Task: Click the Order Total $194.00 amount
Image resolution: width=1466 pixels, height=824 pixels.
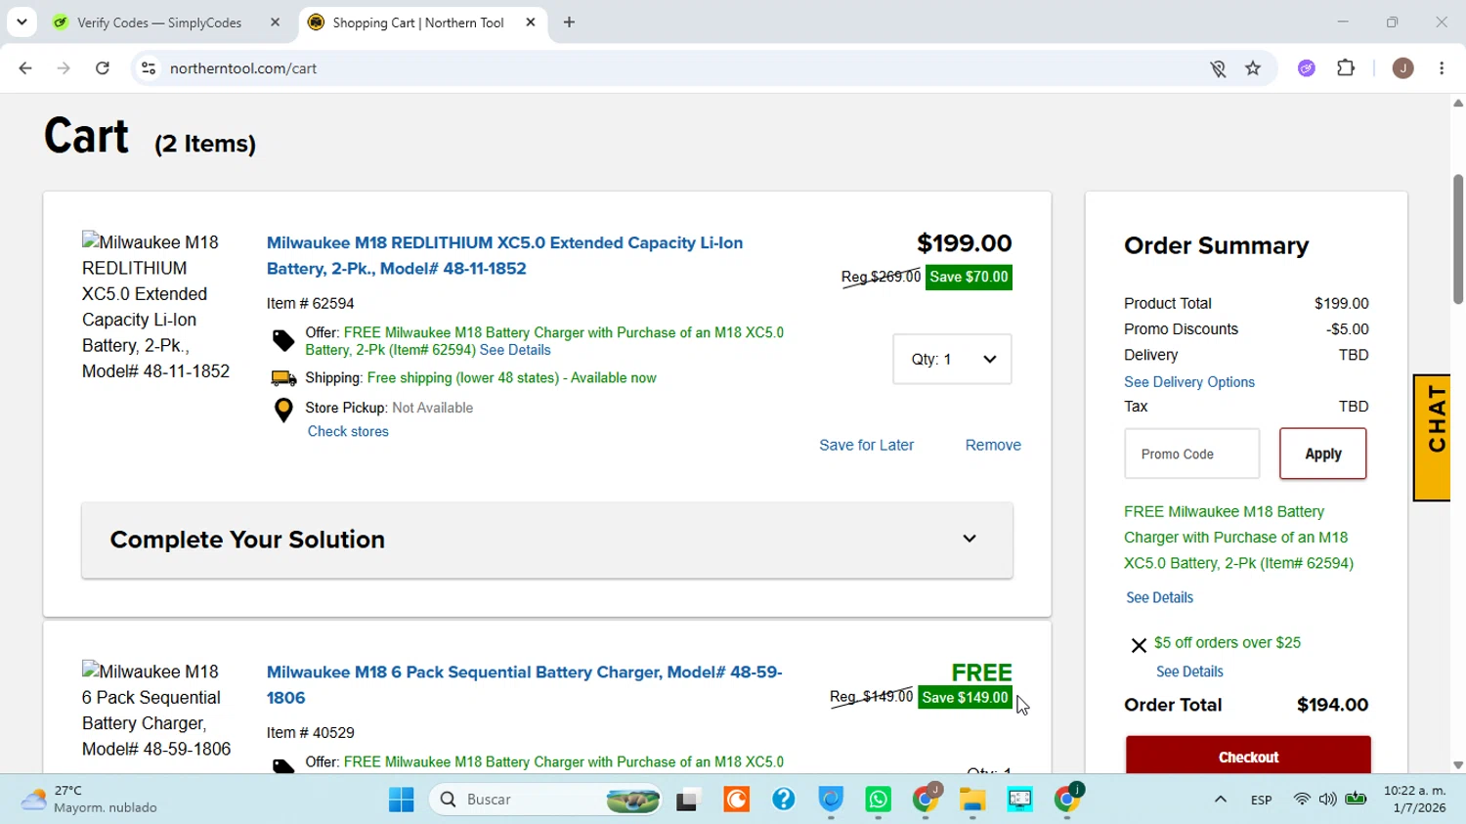Action: [1332, 705]
